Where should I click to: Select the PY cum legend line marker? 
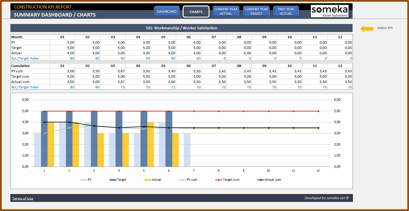pos(183,180)
